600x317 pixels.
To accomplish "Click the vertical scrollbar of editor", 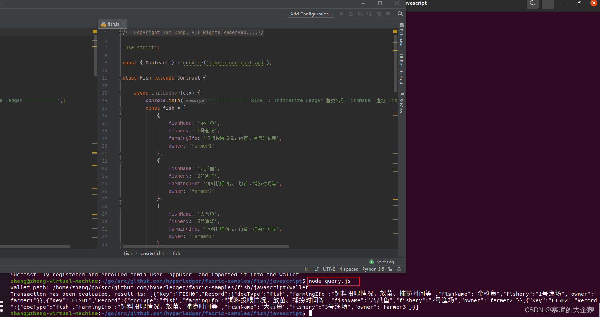I will (395, 63).
